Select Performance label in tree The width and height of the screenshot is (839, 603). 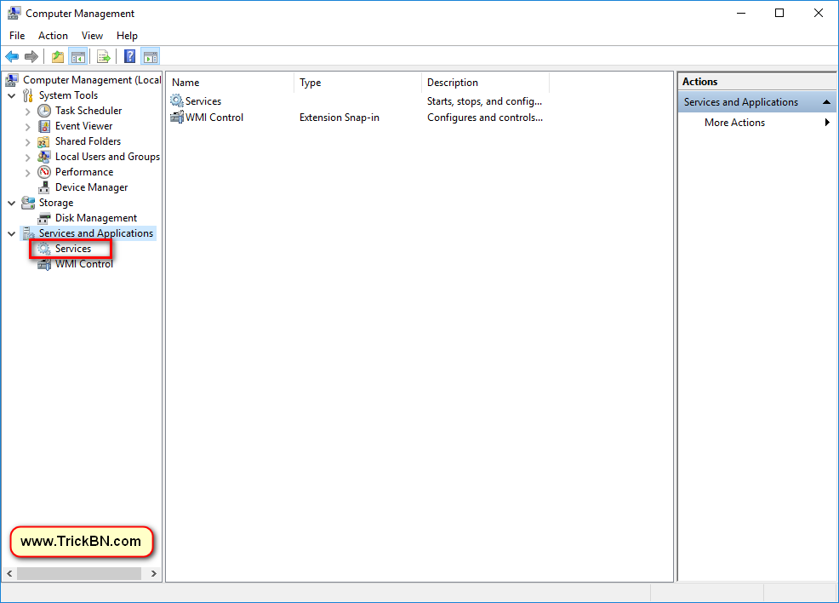[x=84, y=172]
